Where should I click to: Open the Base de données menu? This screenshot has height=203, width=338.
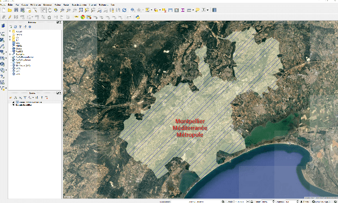(x=79, y=4)
